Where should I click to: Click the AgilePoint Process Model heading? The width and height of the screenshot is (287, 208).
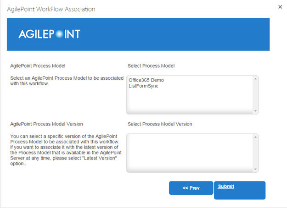(38, 66)
